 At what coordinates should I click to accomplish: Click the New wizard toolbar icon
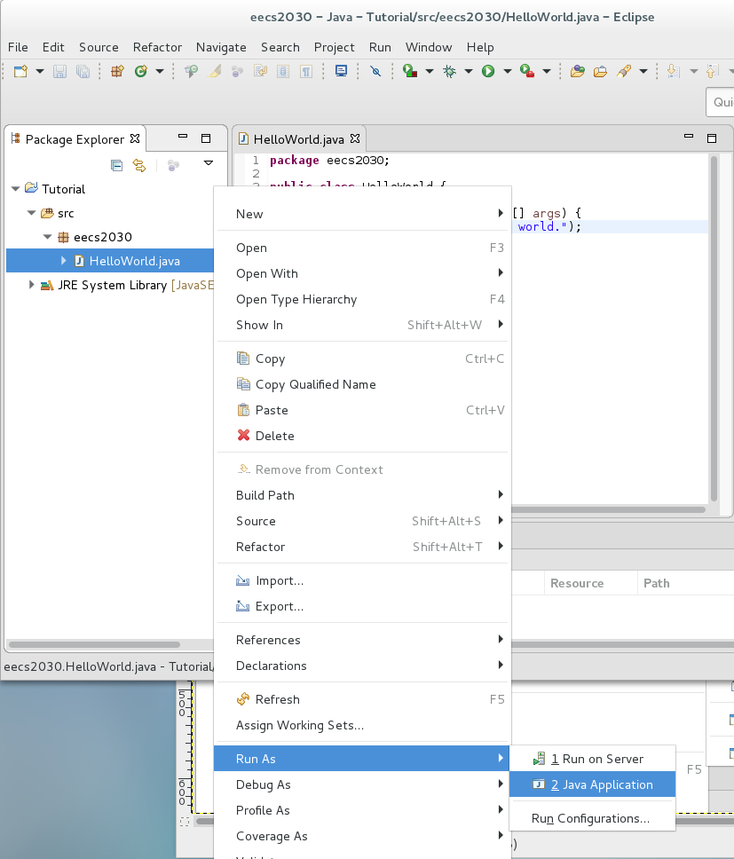tap(20, 71)
